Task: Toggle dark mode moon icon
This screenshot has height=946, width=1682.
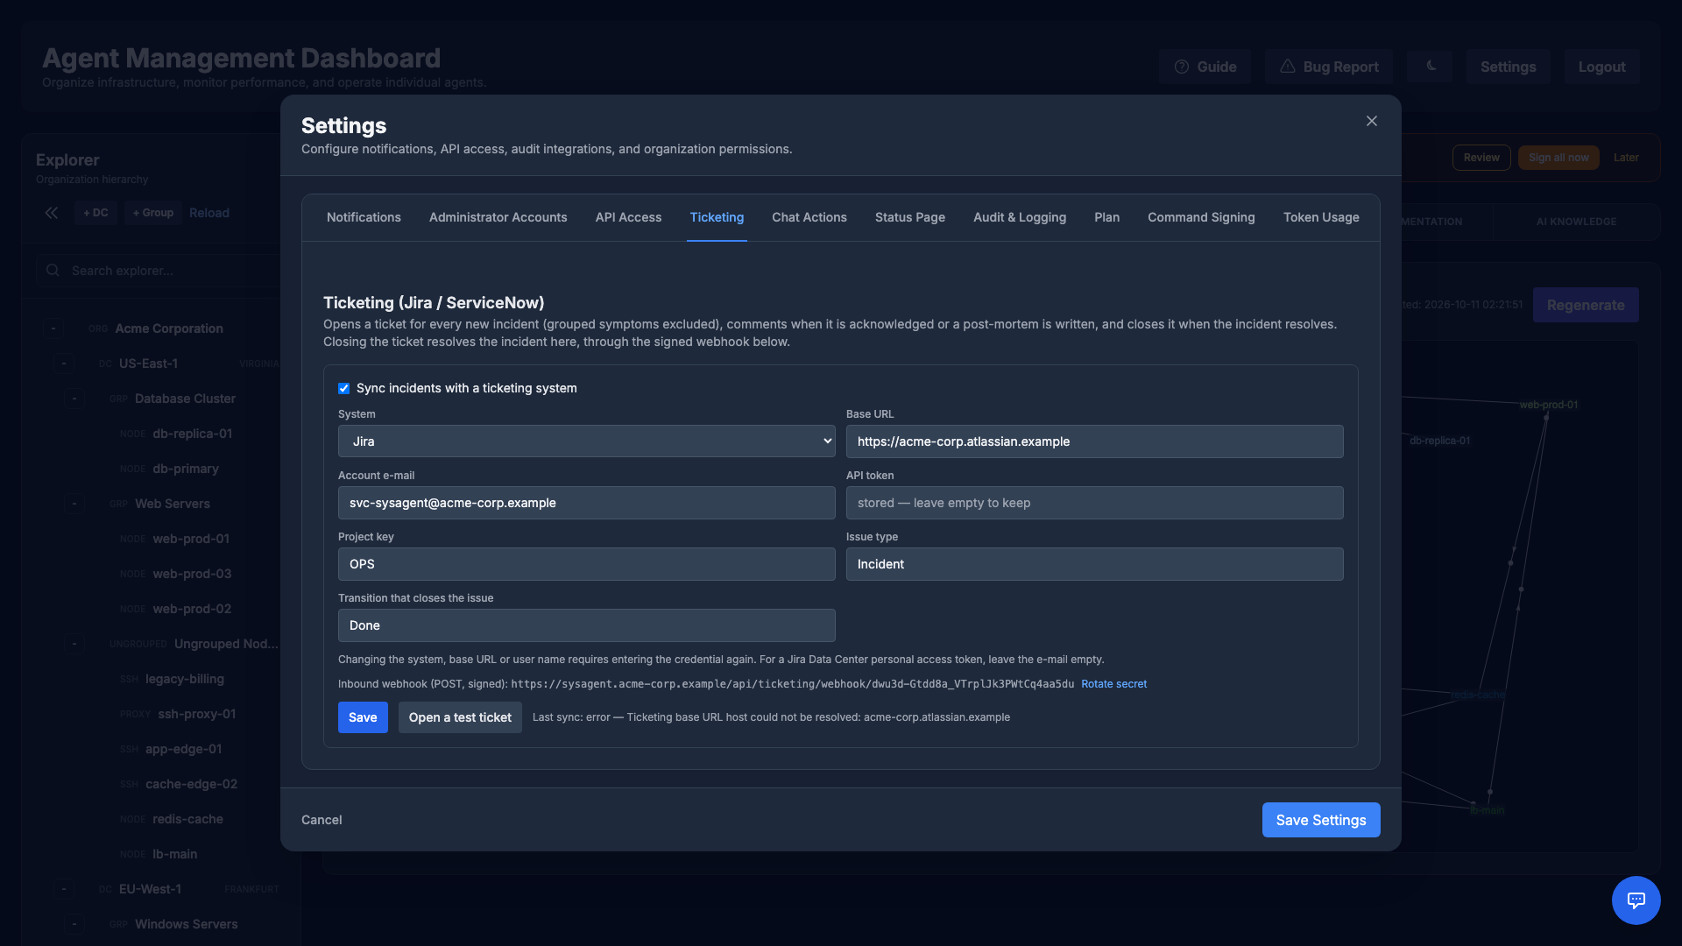Action: click(x=1431, y=67)
